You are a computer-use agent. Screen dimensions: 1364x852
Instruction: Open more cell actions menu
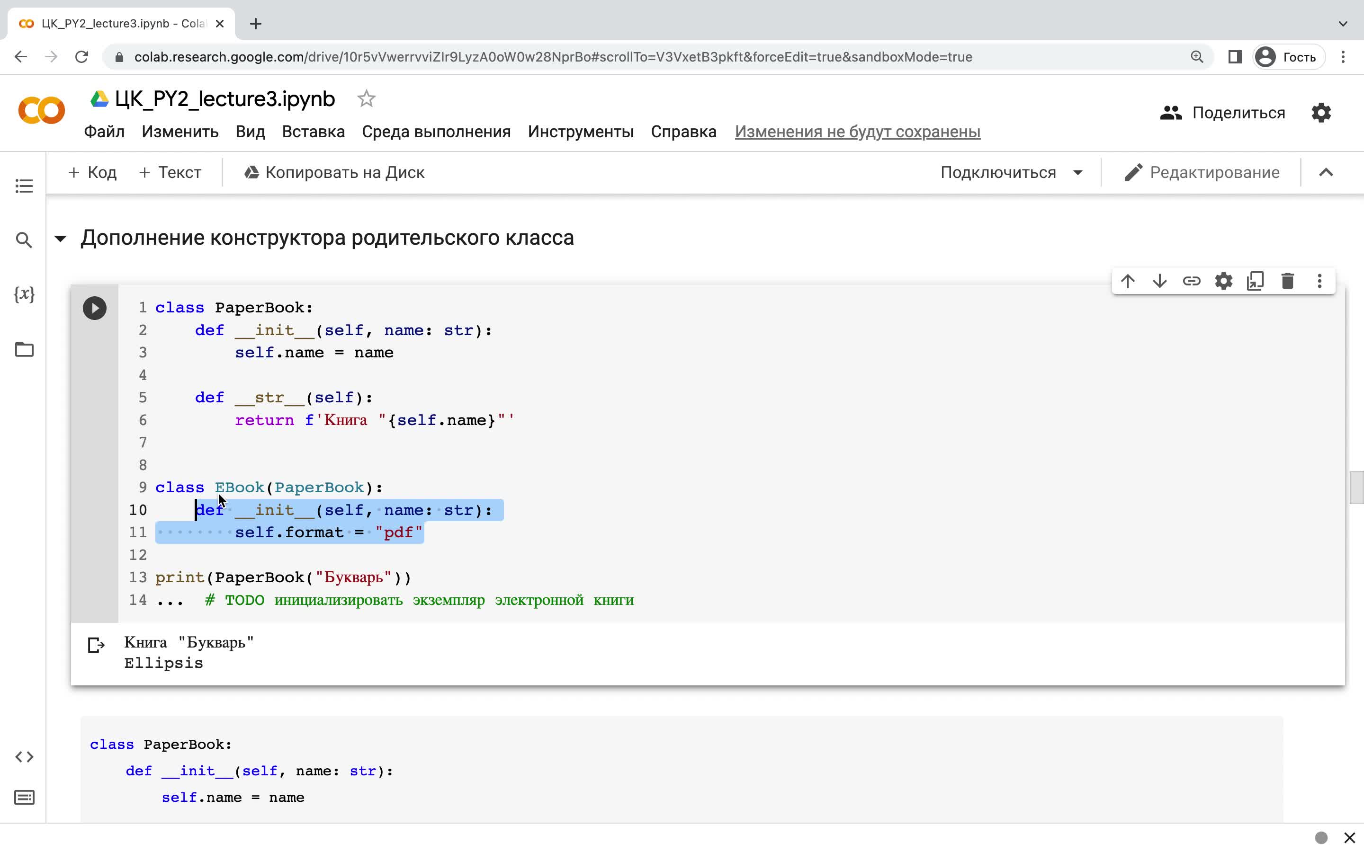click(x=1319, y=281)
